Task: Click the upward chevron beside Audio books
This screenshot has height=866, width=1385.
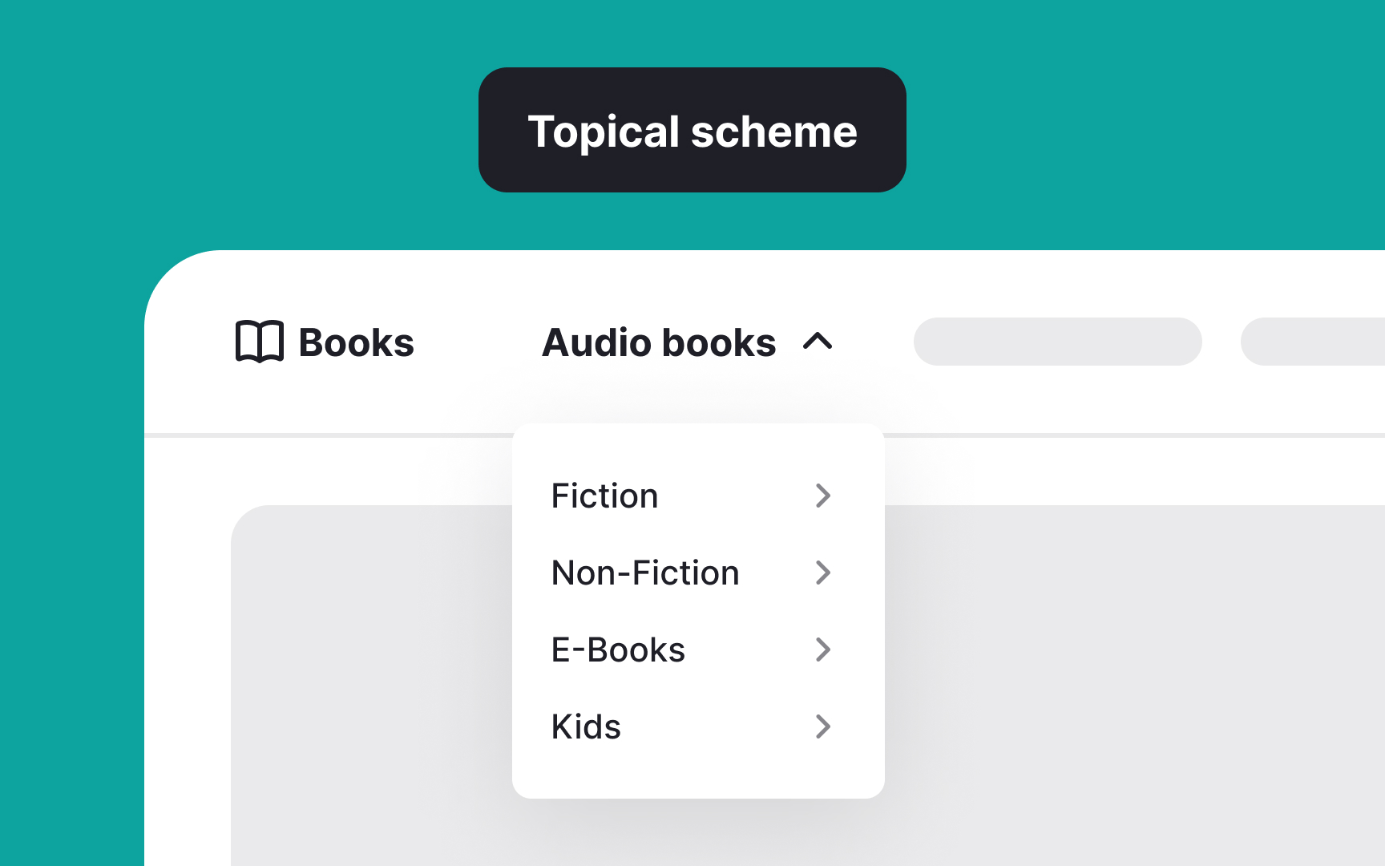Action: point(818,342)
